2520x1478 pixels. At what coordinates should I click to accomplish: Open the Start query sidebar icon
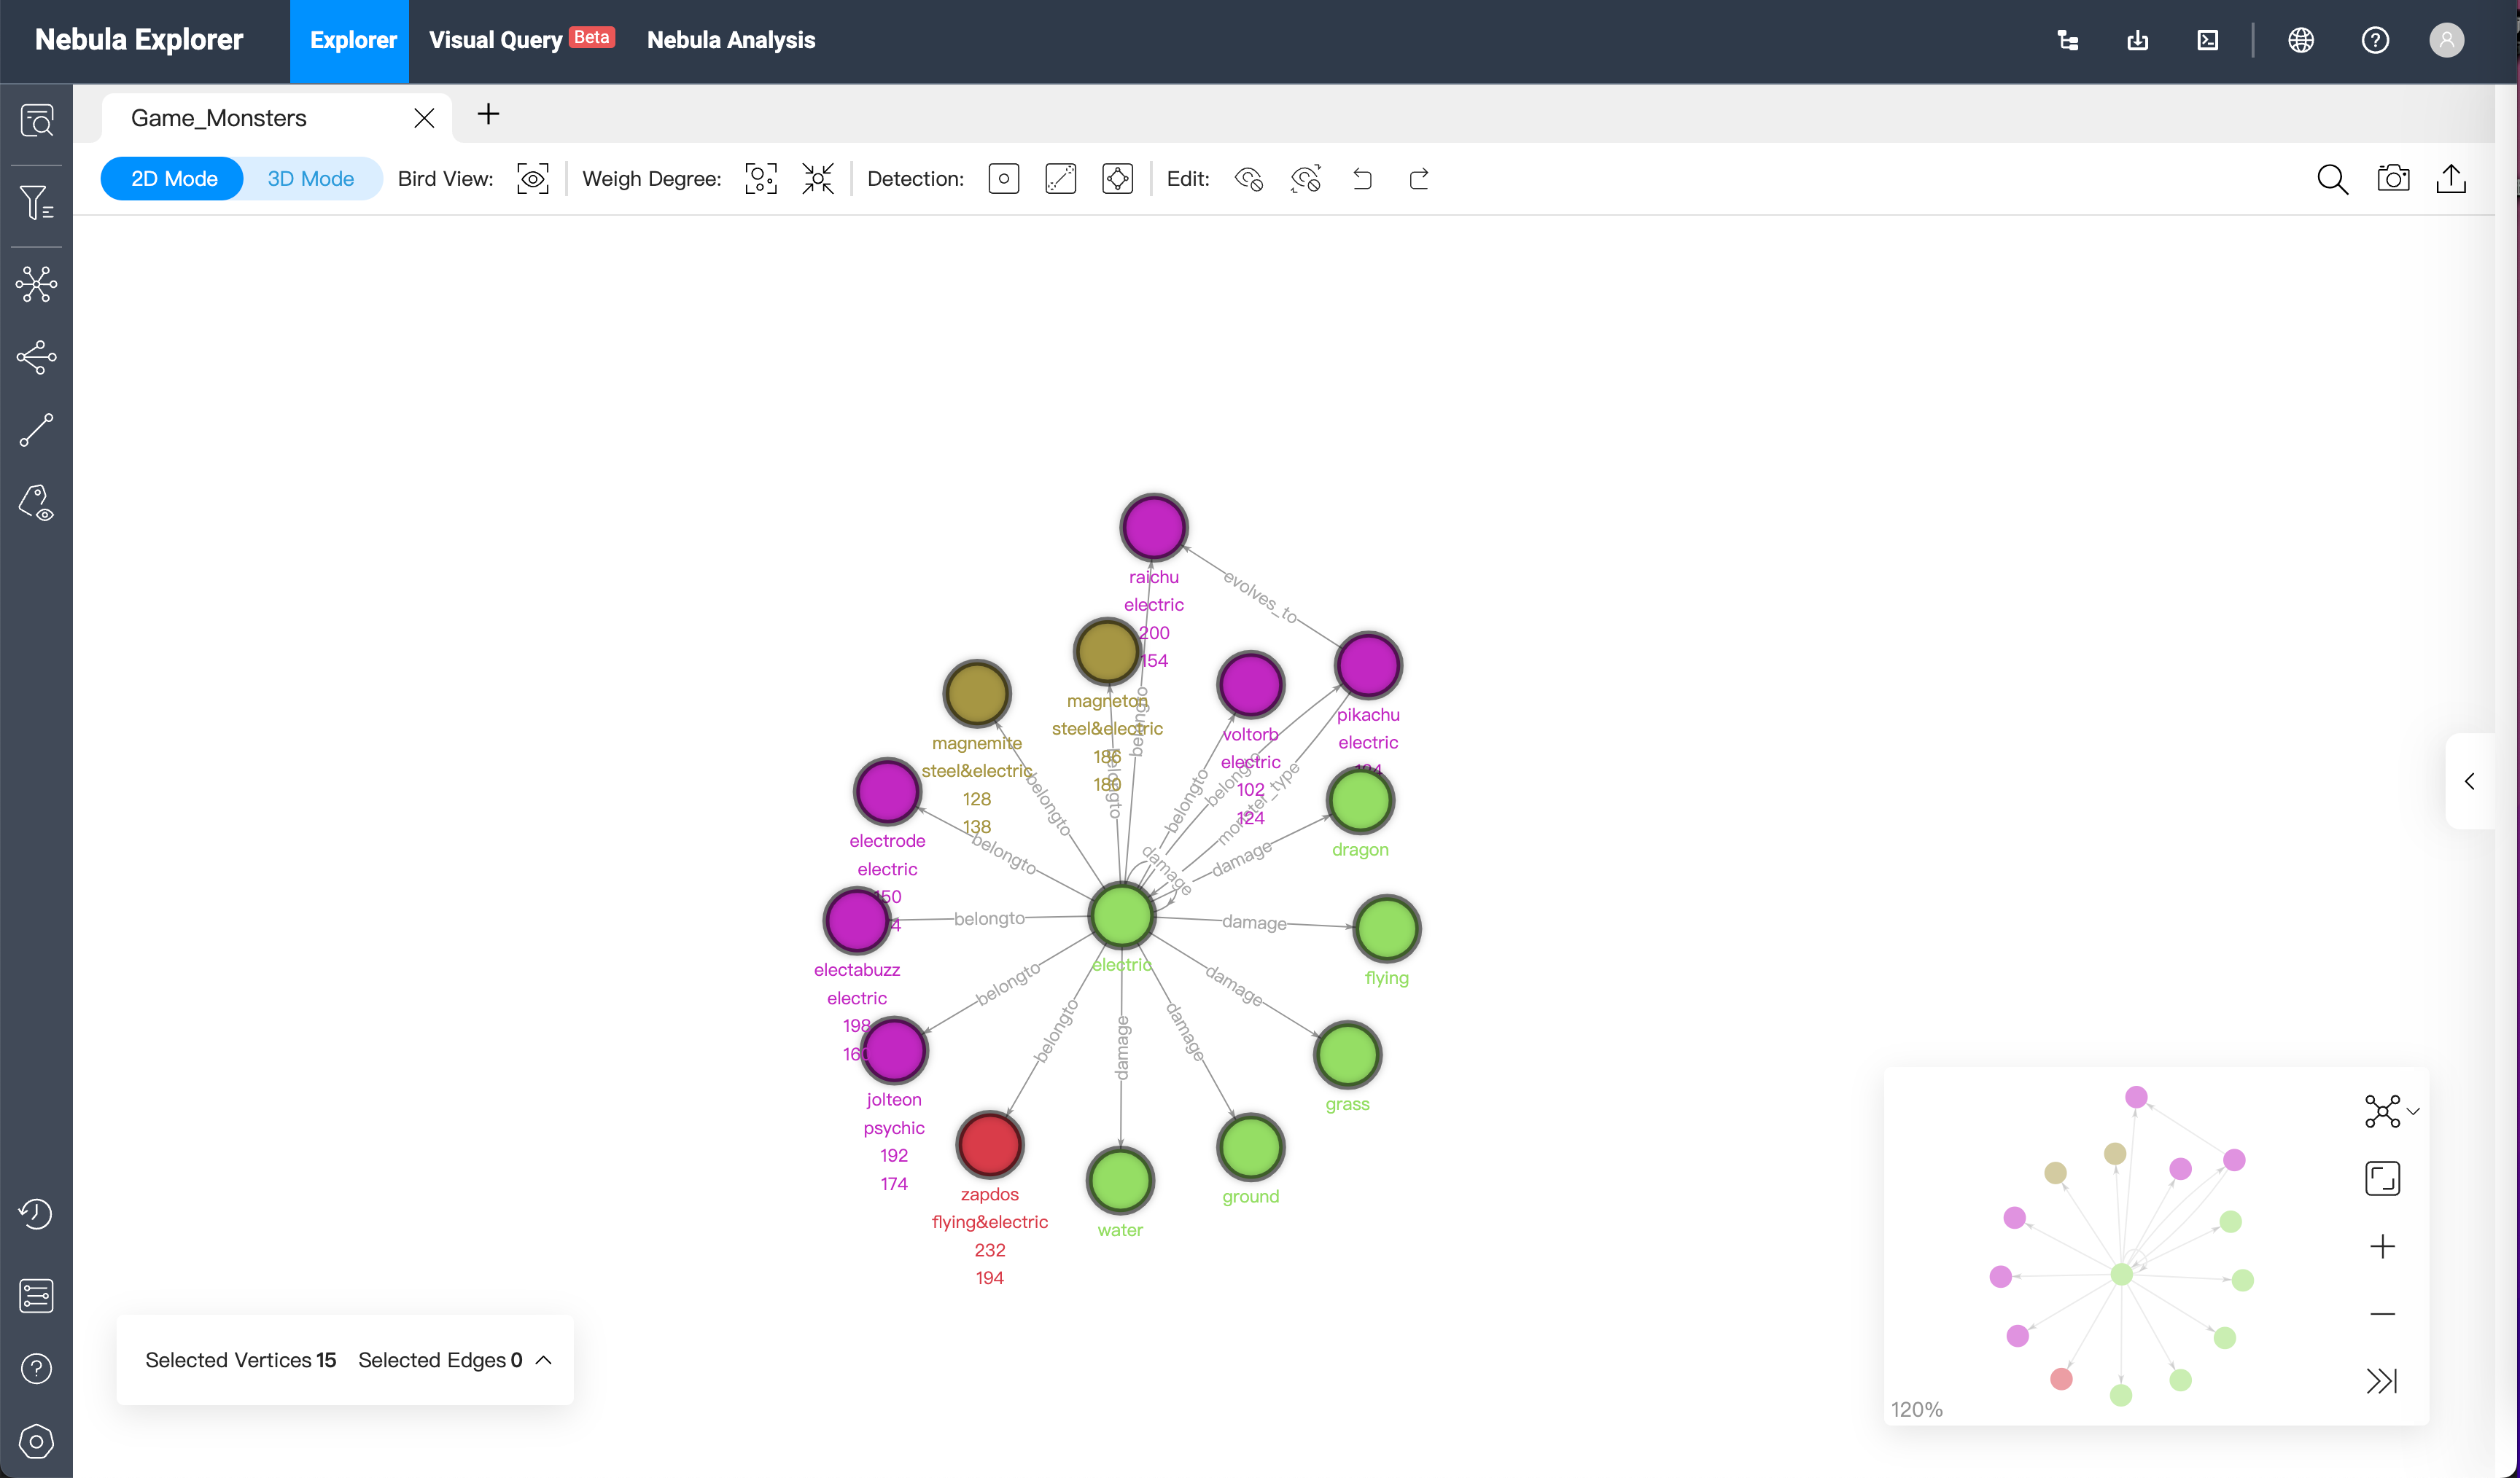coord(37,121)
